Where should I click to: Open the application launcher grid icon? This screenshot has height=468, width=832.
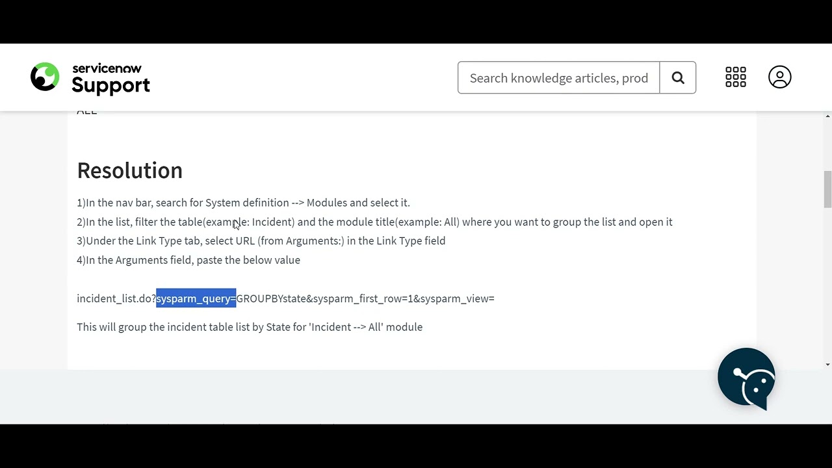(736, 77)
